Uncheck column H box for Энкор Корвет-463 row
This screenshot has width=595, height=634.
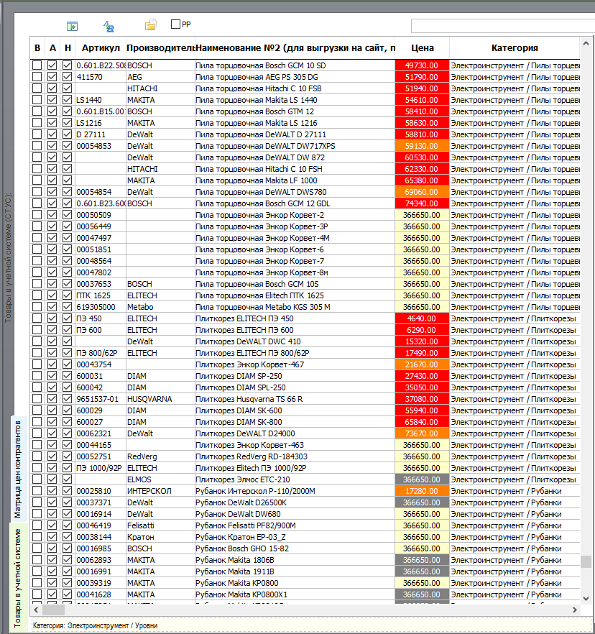pos(67,445)
